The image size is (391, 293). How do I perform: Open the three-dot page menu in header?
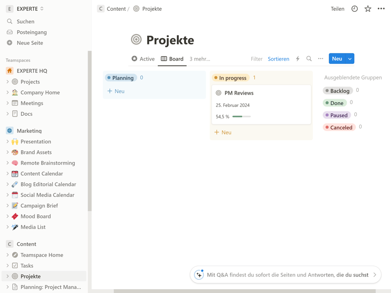tap(381, 9)
